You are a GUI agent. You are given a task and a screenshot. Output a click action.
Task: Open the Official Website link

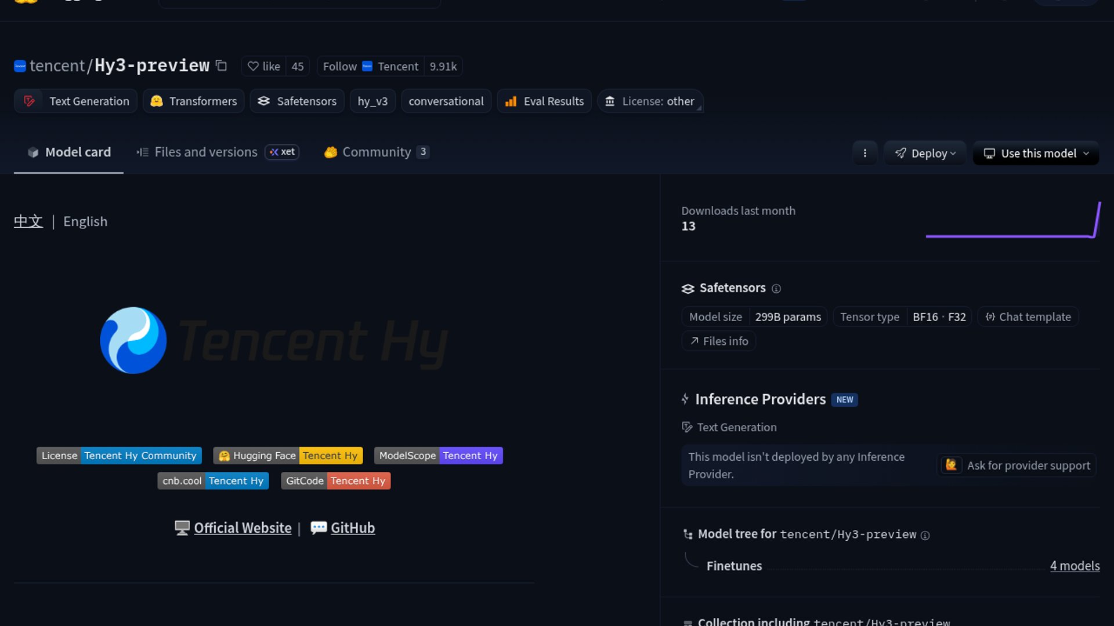[x=242, y=528]
